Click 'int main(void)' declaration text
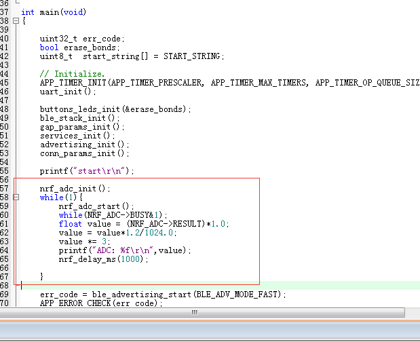 54,12
